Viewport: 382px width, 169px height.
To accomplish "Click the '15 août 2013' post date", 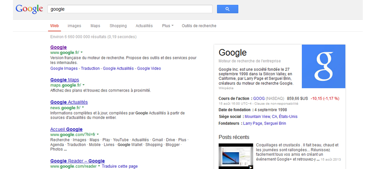I will (x=331, y=159).
